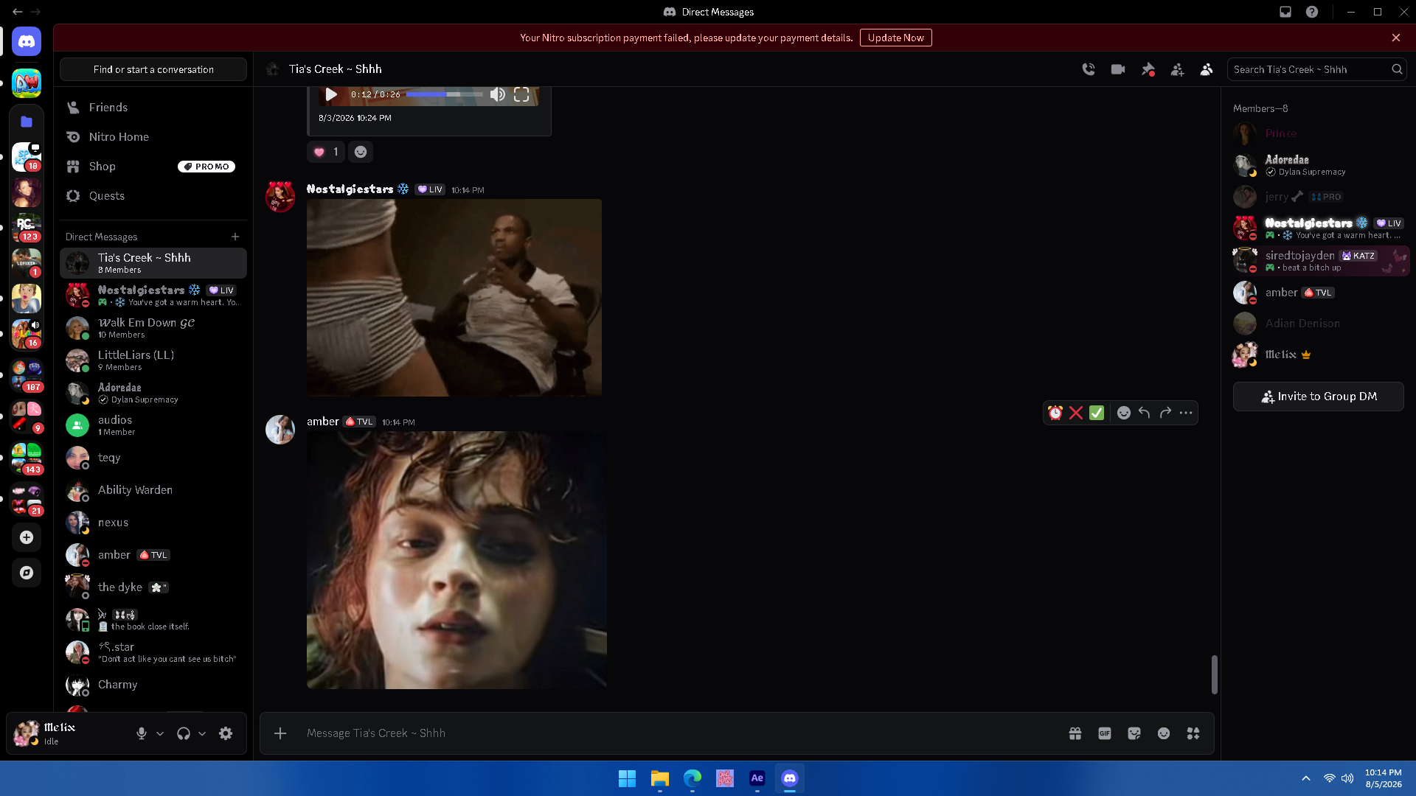Screen dimensions: 1416x796
Task: Open Find or start a conversation
Action: (153, 69)
